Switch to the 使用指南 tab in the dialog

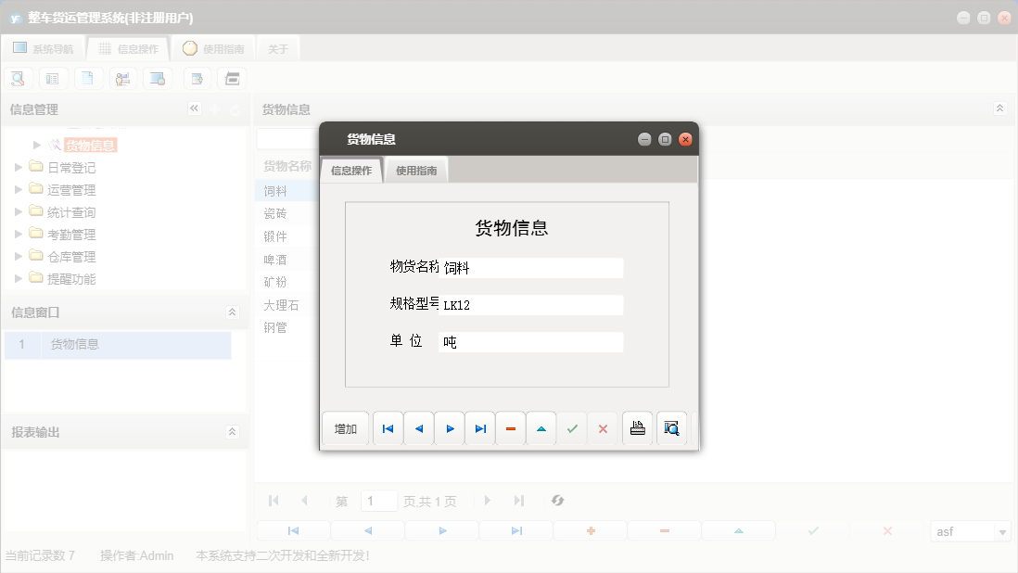click(415, 170)
